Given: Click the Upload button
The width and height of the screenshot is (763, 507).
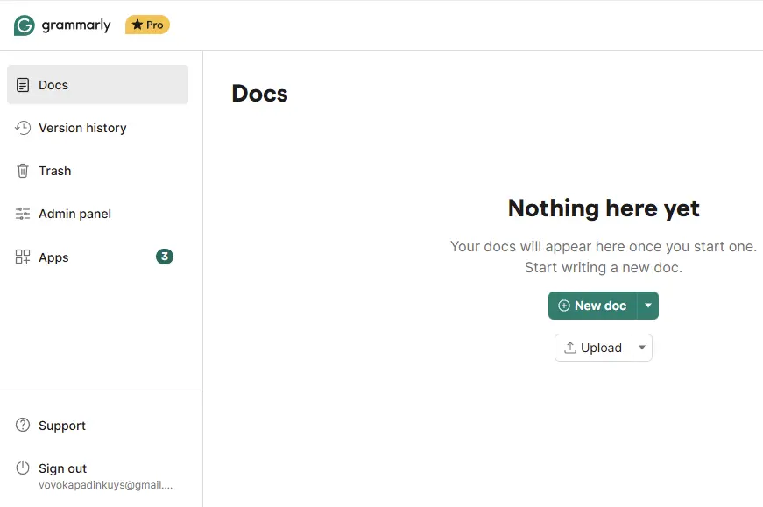Looking at the screenshot, I should [x=593, y=348].
